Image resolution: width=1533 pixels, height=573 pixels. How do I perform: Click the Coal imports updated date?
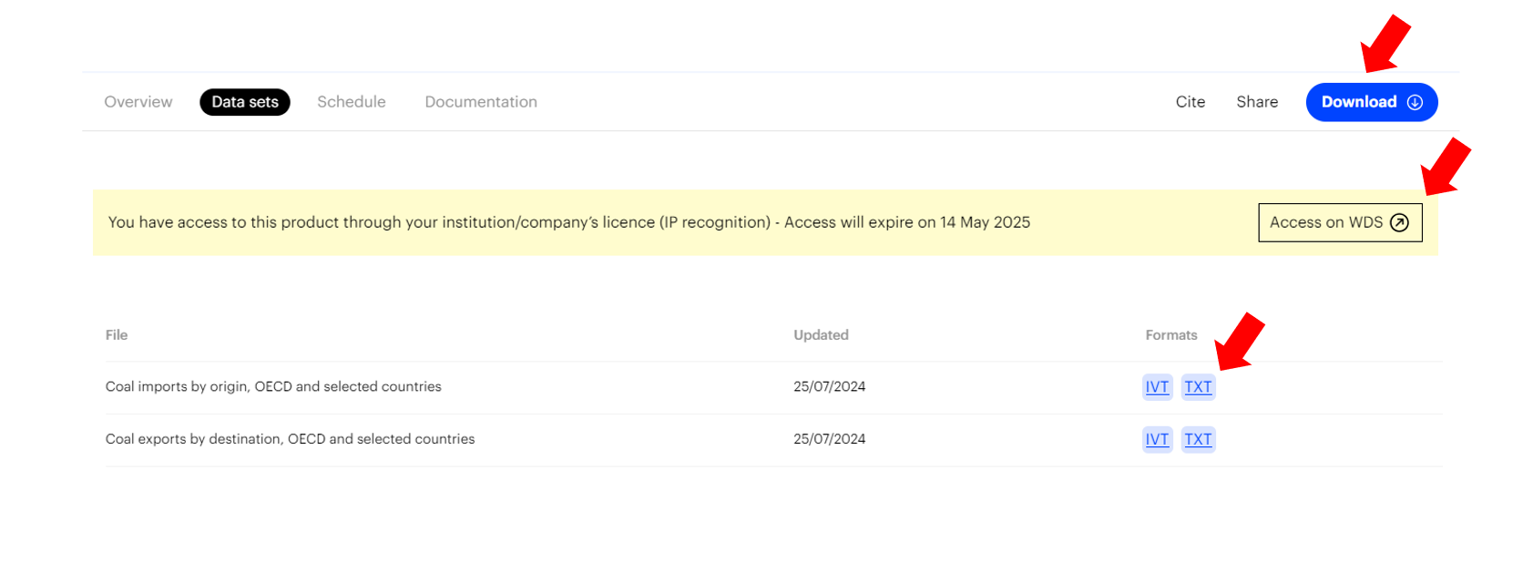tap(829, 387)
